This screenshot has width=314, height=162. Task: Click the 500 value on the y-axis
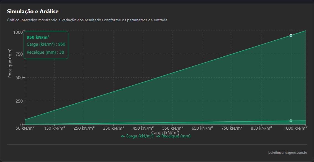18,78
